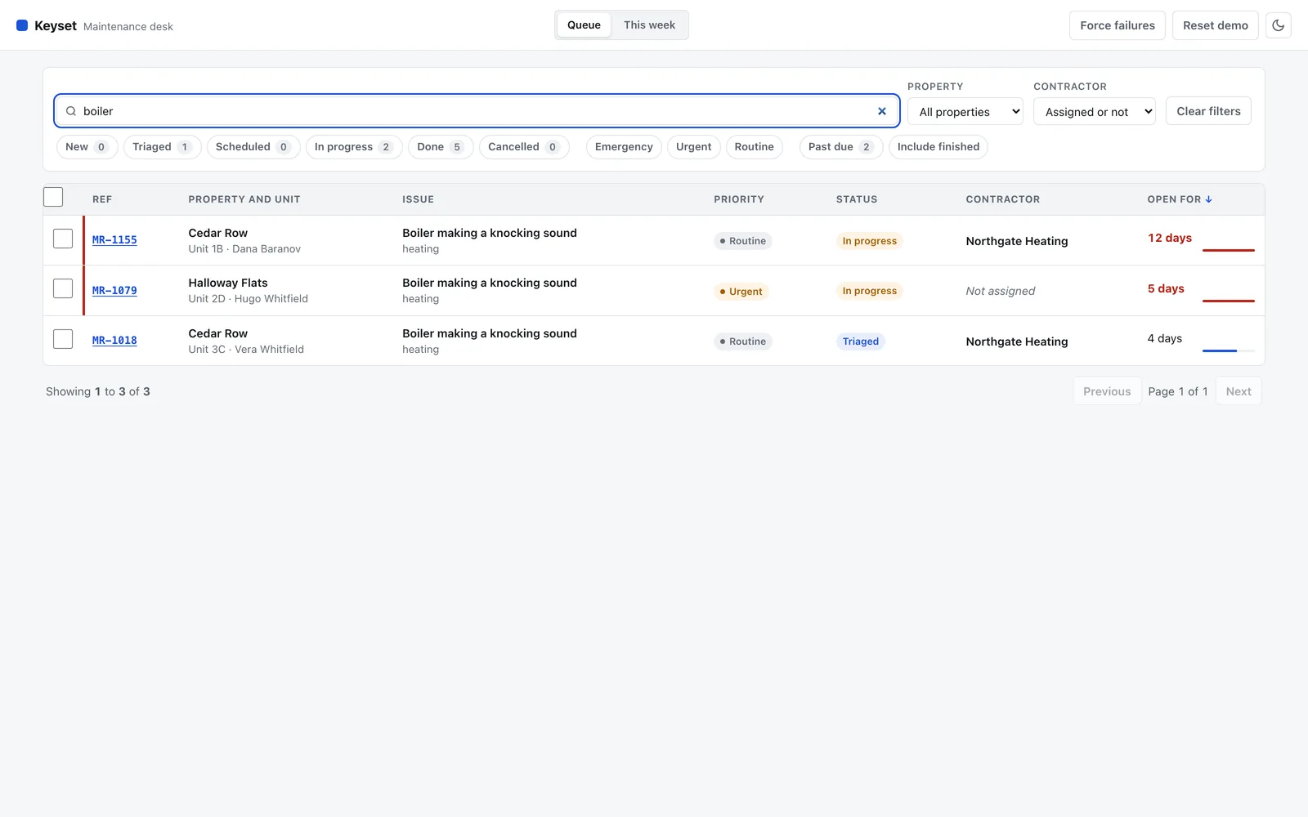Image resolution: width=1308 pixels, height=817 pixels.
Task: Click the Next page button
Action: tap(1239, 391)
